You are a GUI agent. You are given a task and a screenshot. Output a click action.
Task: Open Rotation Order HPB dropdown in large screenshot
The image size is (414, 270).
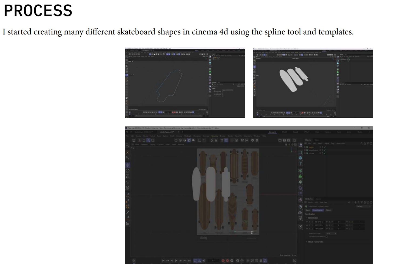(x=331, y=233)
